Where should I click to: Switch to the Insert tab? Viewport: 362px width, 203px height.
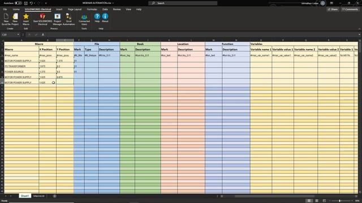click(x=59, y=10)
